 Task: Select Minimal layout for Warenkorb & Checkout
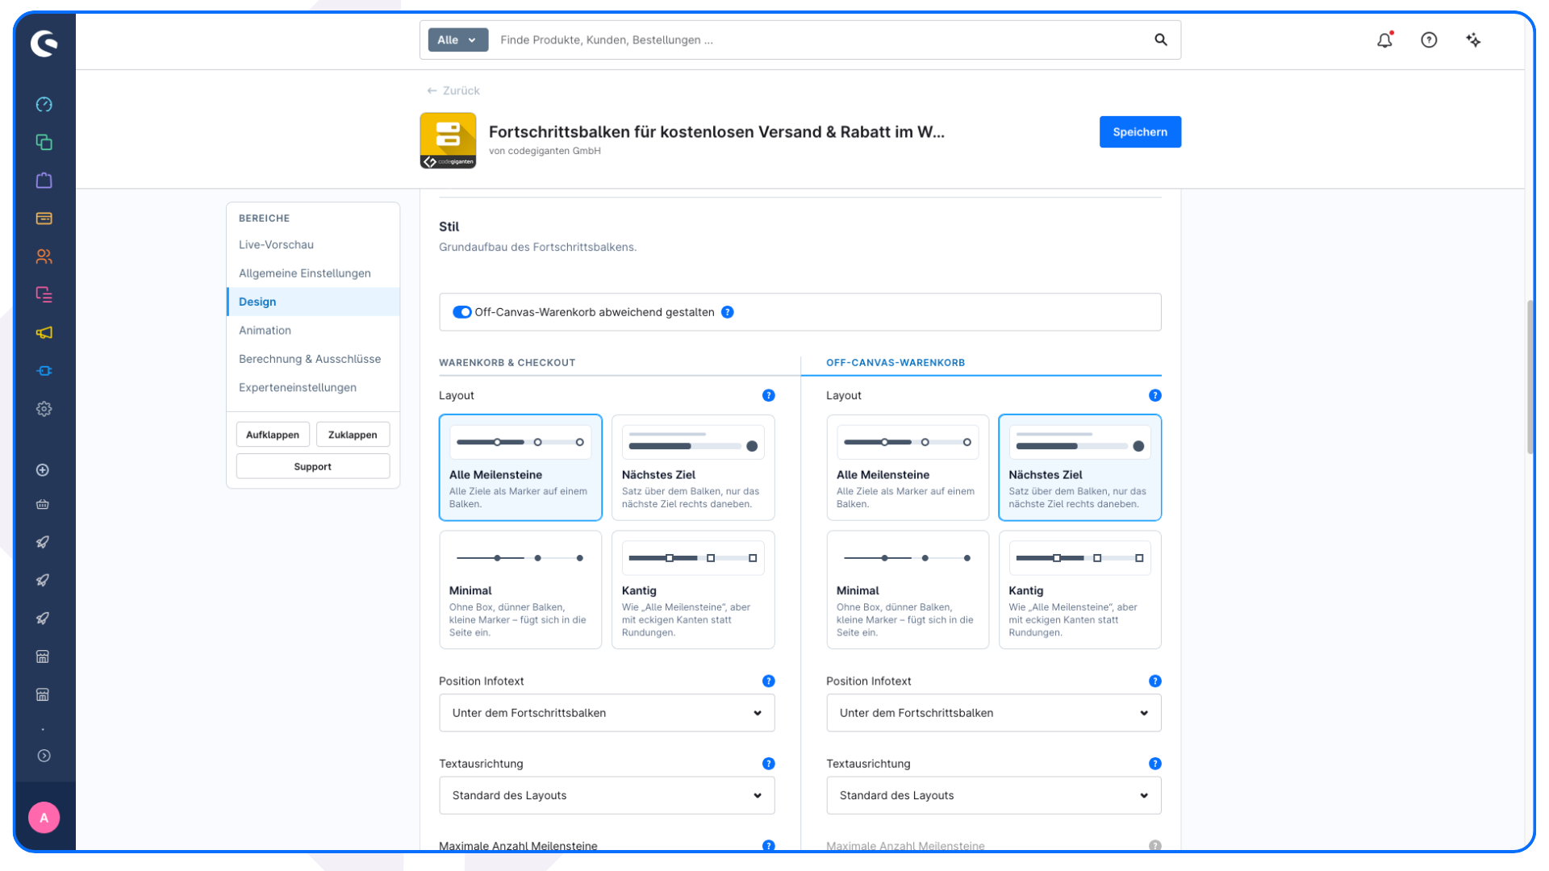pos(520,590)
